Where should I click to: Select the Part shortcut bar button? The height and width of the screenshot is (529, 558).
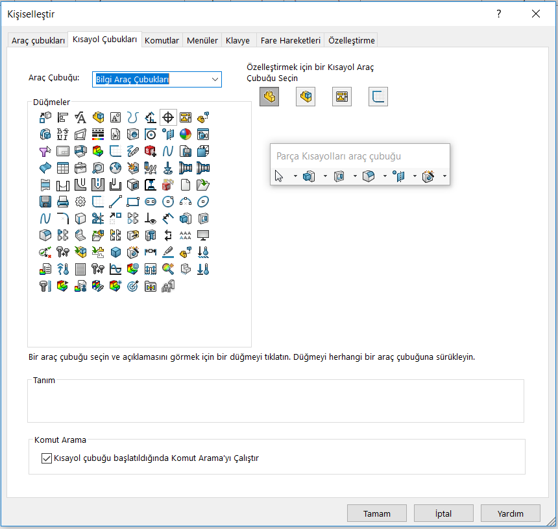click(269, 97)
